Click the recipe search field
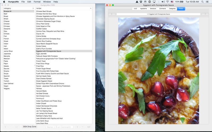Viewport: 212px width, 132px height. pyautogui.click(x=58, y=127)
